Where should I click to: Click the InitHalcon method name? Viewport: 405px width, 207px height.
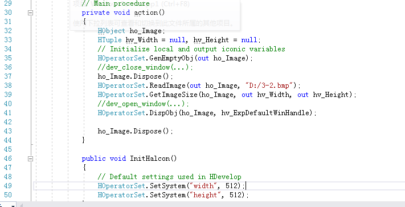point(150,159)
